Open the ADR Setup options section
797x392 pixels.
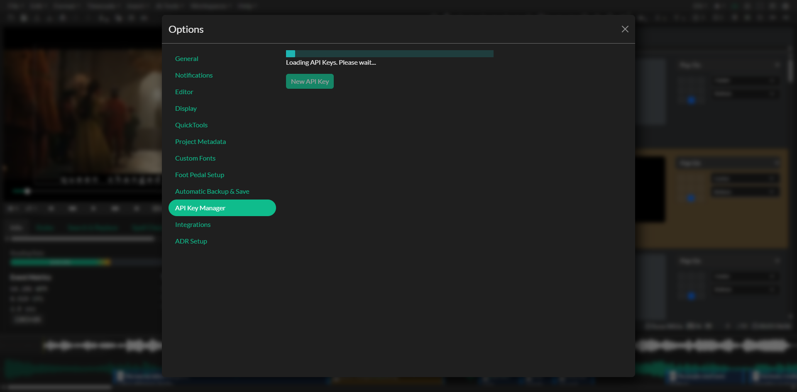click(x=222, y=241)
